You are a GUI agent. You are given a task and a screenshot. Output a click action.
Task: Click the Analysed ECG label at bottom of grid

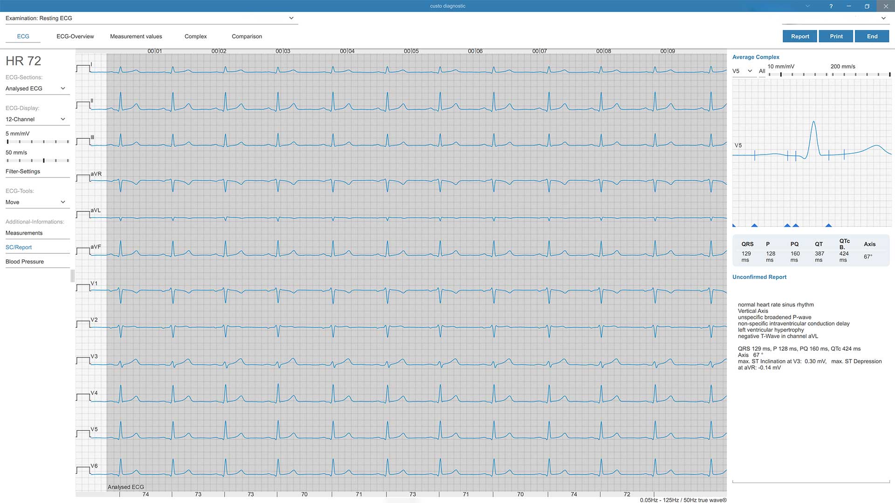click(x=126, y=487)
